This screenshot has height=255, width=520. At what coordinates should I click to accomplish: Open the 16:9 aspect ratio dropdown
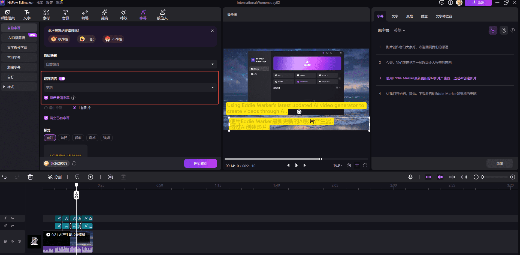(x=338, y=165)
